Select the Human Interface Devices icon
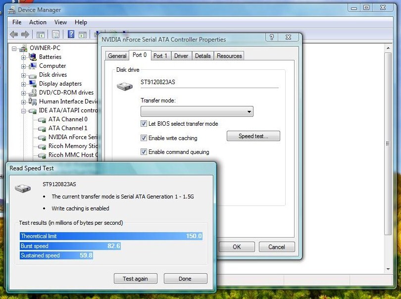This screenshot has height=299, width=401. tap(33, 101)
